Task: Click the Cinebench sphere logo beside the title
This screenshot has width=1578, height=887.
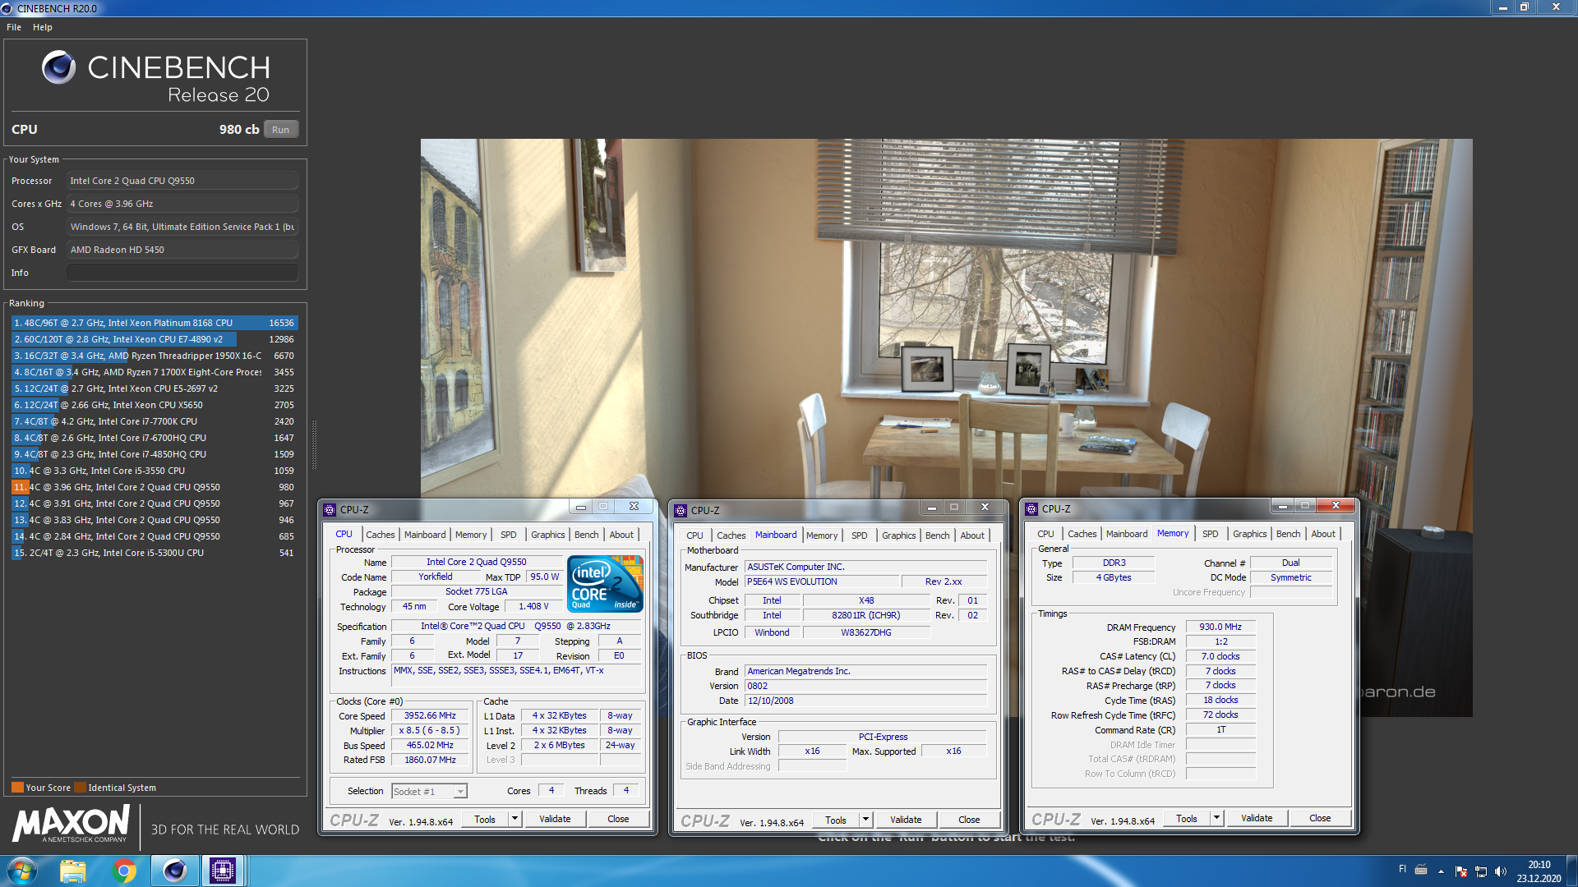Action: coord(59,67)
